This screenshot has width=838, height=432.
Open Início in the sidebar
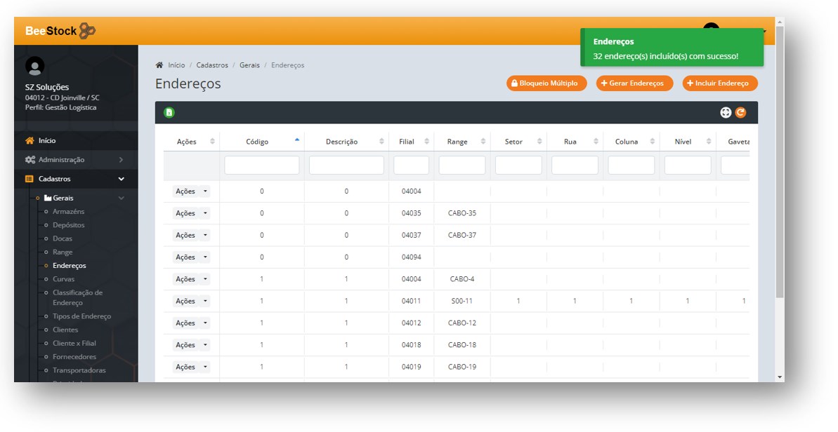47,141
